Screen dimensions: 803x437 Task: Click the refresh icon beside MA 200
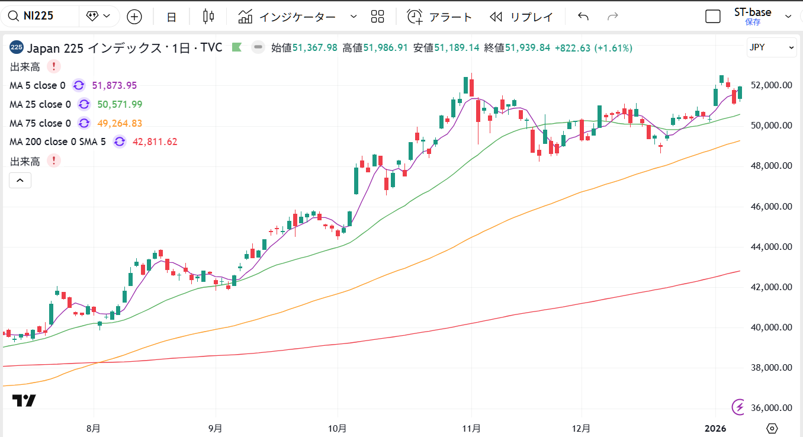click(119, 142)
